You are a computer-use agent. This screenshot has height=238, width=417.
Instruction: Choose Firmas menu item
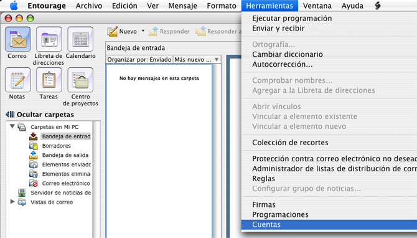[x=329, y=204]
